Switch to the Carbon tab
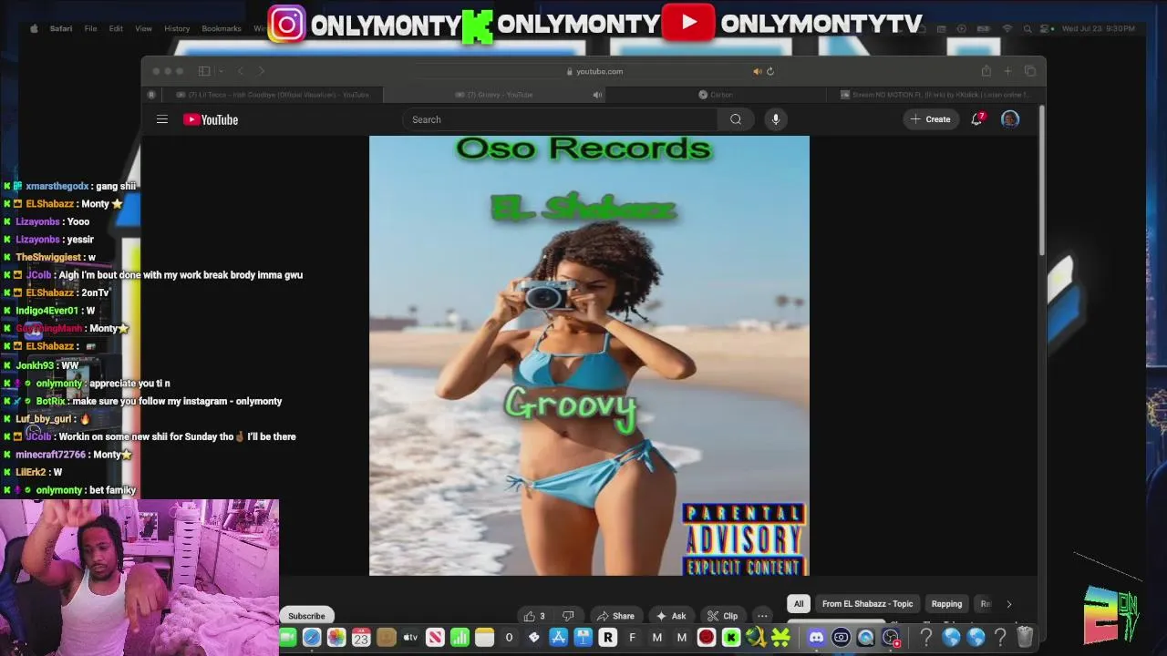The width and height of the screenshot is (1167, 656). (716, 95)
